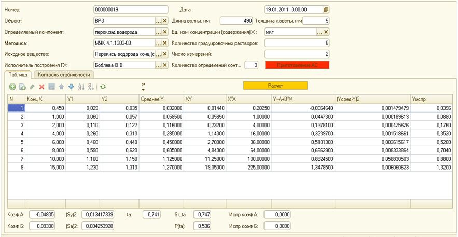Click the Испр коэф А field
This screenshot has height=237, width=458.
(277, 215)
